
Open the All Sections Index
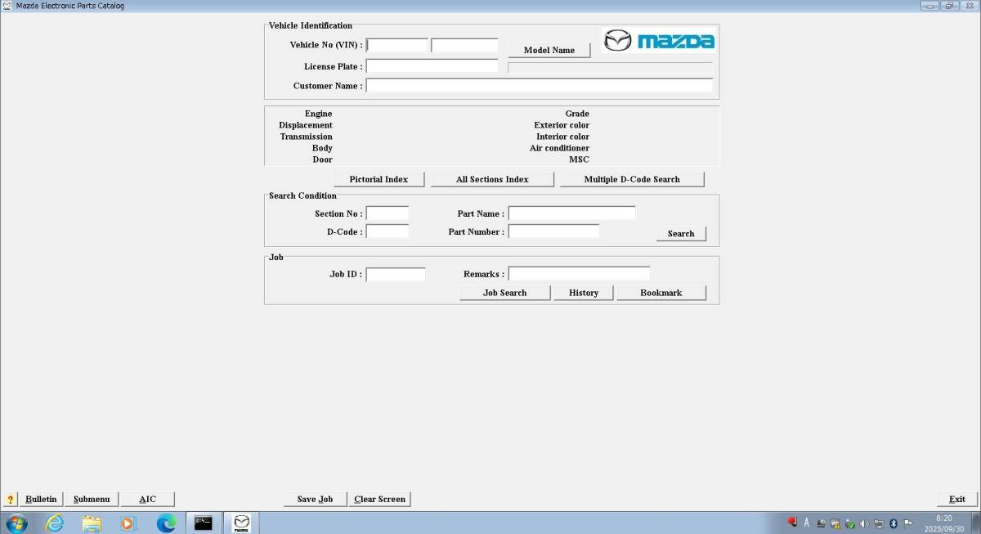(492, 179)
